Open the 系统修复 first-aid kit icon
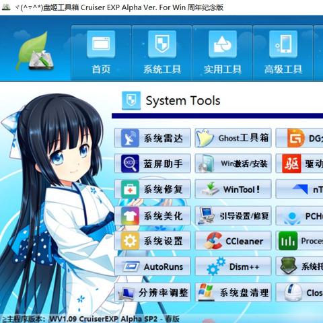Image resolution: width=323 pixels, height=323 pixels. click(x=130, y=190)
